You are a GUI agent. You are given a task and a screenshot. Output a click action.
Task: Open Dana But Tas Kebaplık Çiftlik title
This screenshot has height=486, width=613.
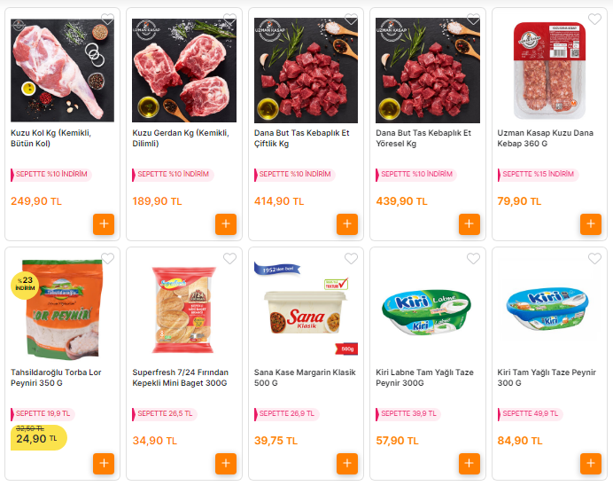pyautogui.click(x=301, y=138)
